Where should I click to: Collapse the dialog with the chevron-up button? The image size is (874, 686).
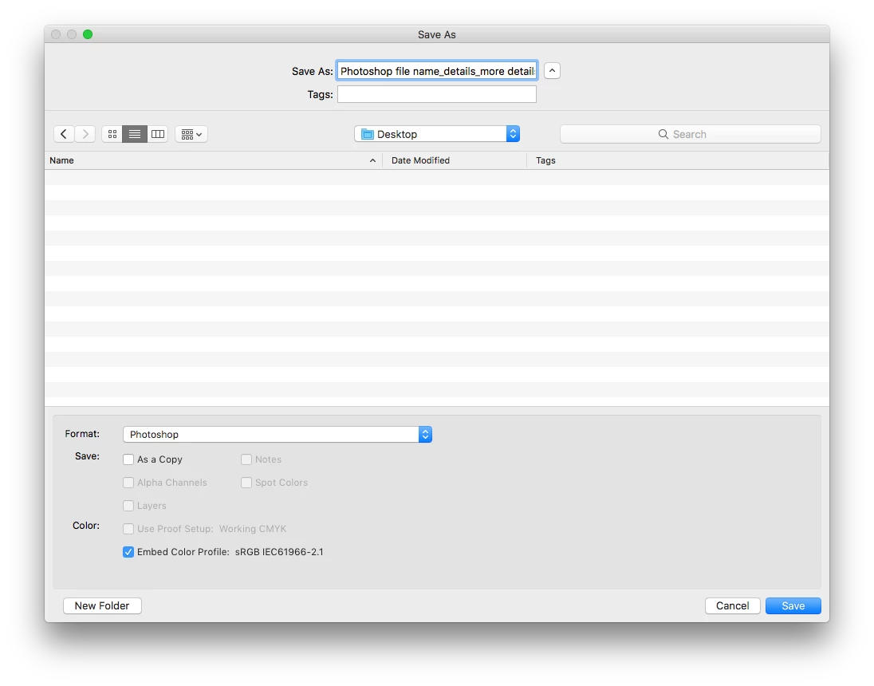pos(552,71)
